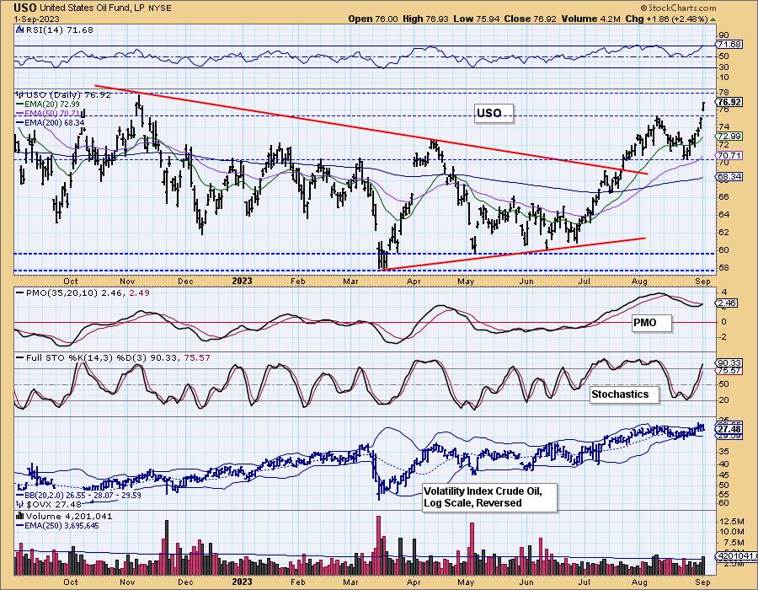The image size is (758, 590).
Task: Click the EMA(200) 68.34 legend entry
Action: tap(51, 122)
